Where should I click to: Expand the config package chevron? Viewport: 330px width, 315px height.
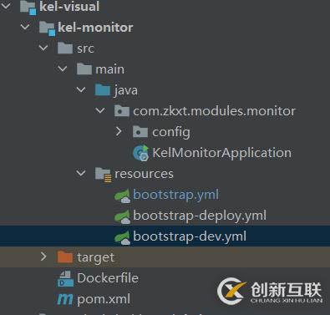coord(119,131)
